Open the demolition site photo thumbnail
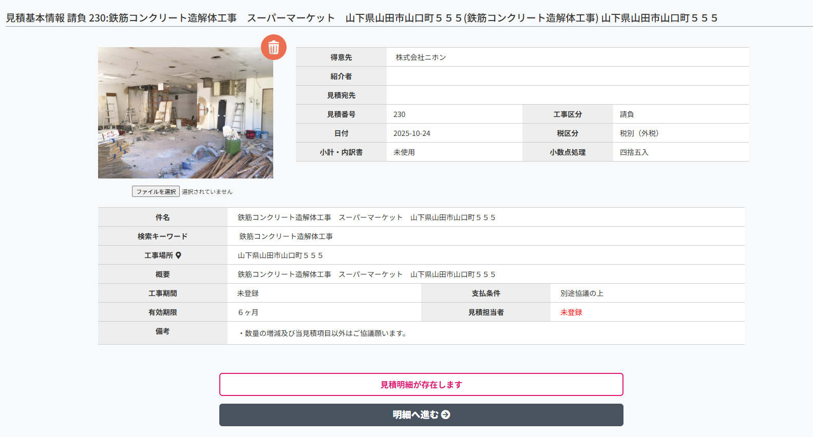 point(185,113)
